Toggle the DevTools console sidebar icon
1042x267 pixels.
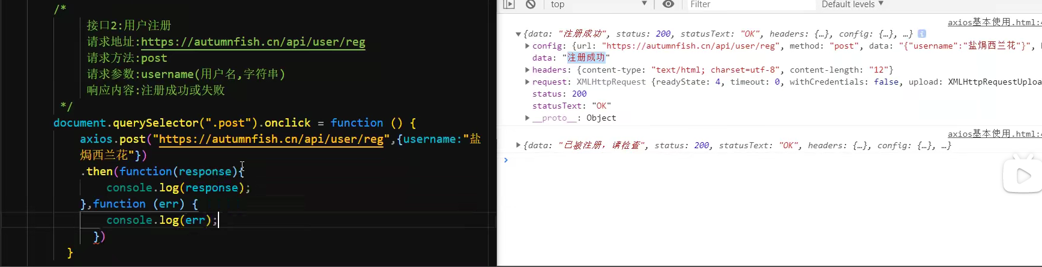pos(509,4)
